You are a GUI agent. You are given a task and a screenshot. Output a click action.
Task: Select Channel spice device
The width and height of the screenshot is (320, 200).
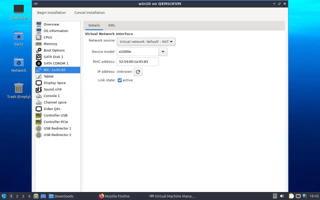click(57, 102)
